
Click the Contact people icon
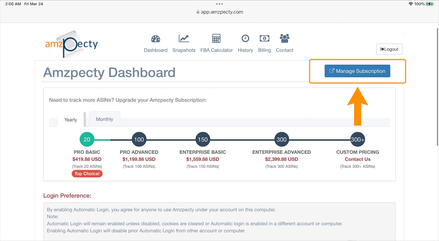285,38
